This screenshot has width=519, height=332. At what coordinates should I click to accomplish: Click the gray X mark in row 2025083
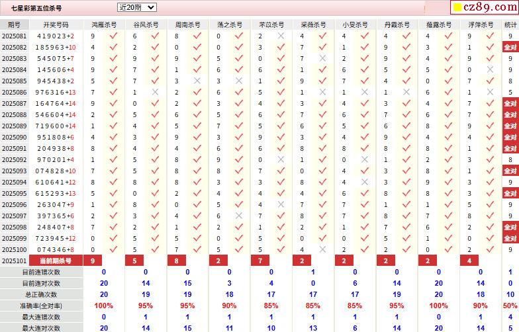323,58
